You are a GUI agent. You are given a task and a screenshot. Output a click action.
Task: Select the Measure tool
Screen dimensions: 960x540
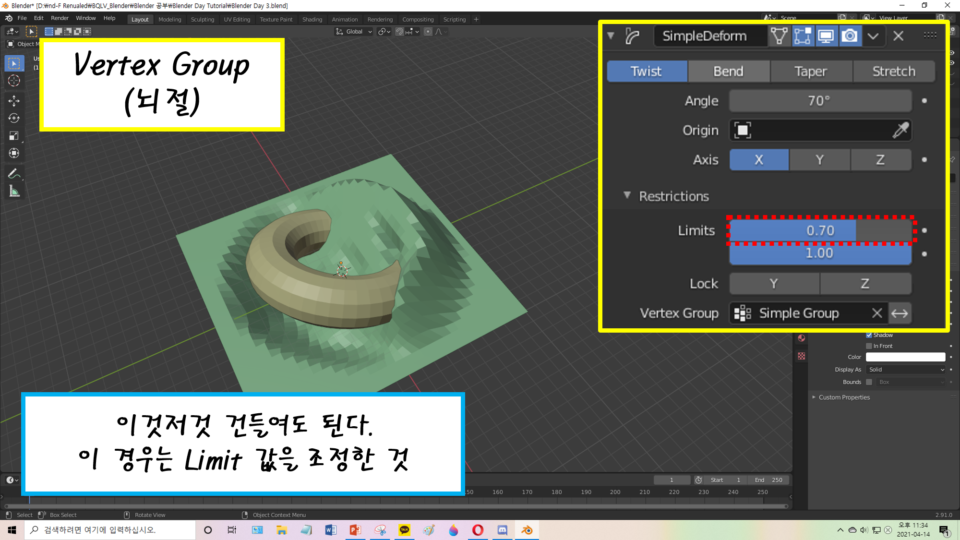click(14, 192)
